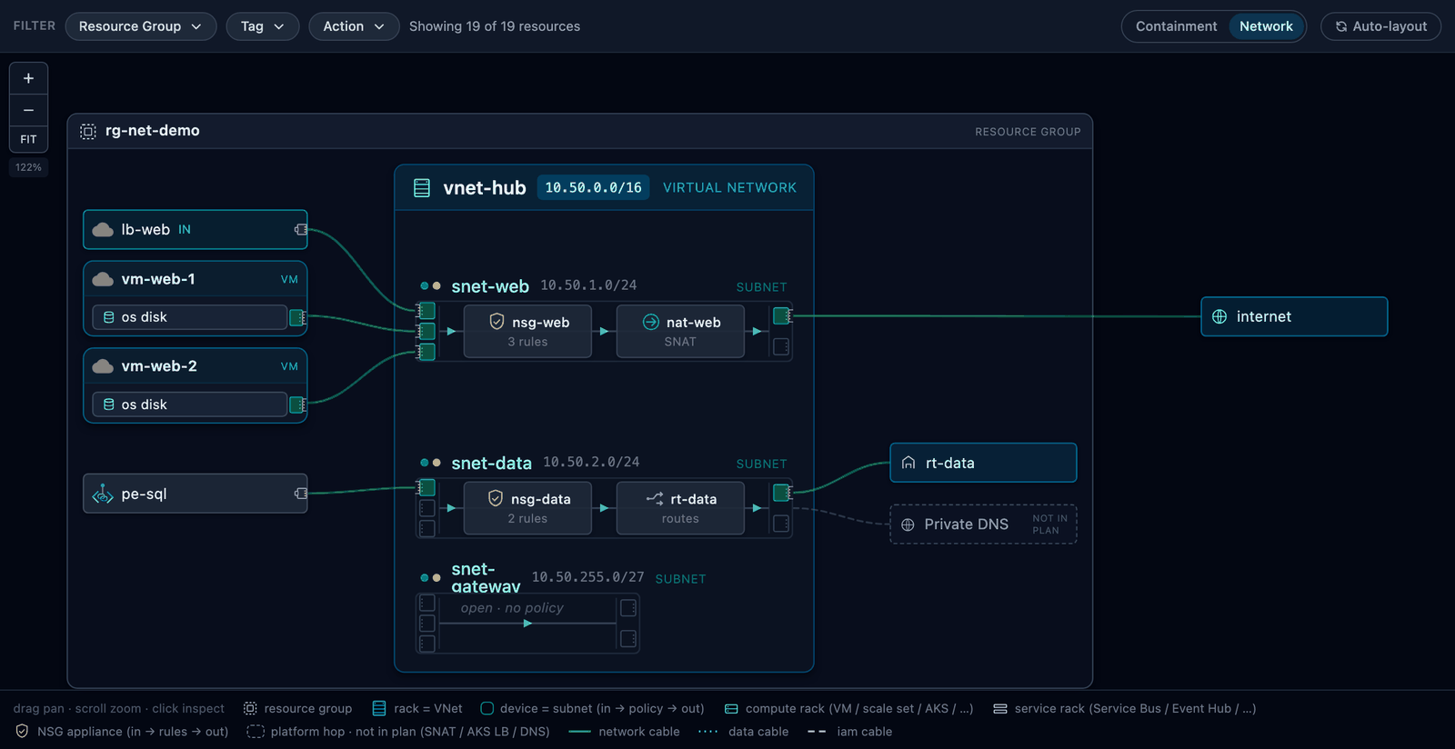1455x749 pixels.
Task: Click the VIRTUAL NETWORK label
Action: [x=729, y=187]
